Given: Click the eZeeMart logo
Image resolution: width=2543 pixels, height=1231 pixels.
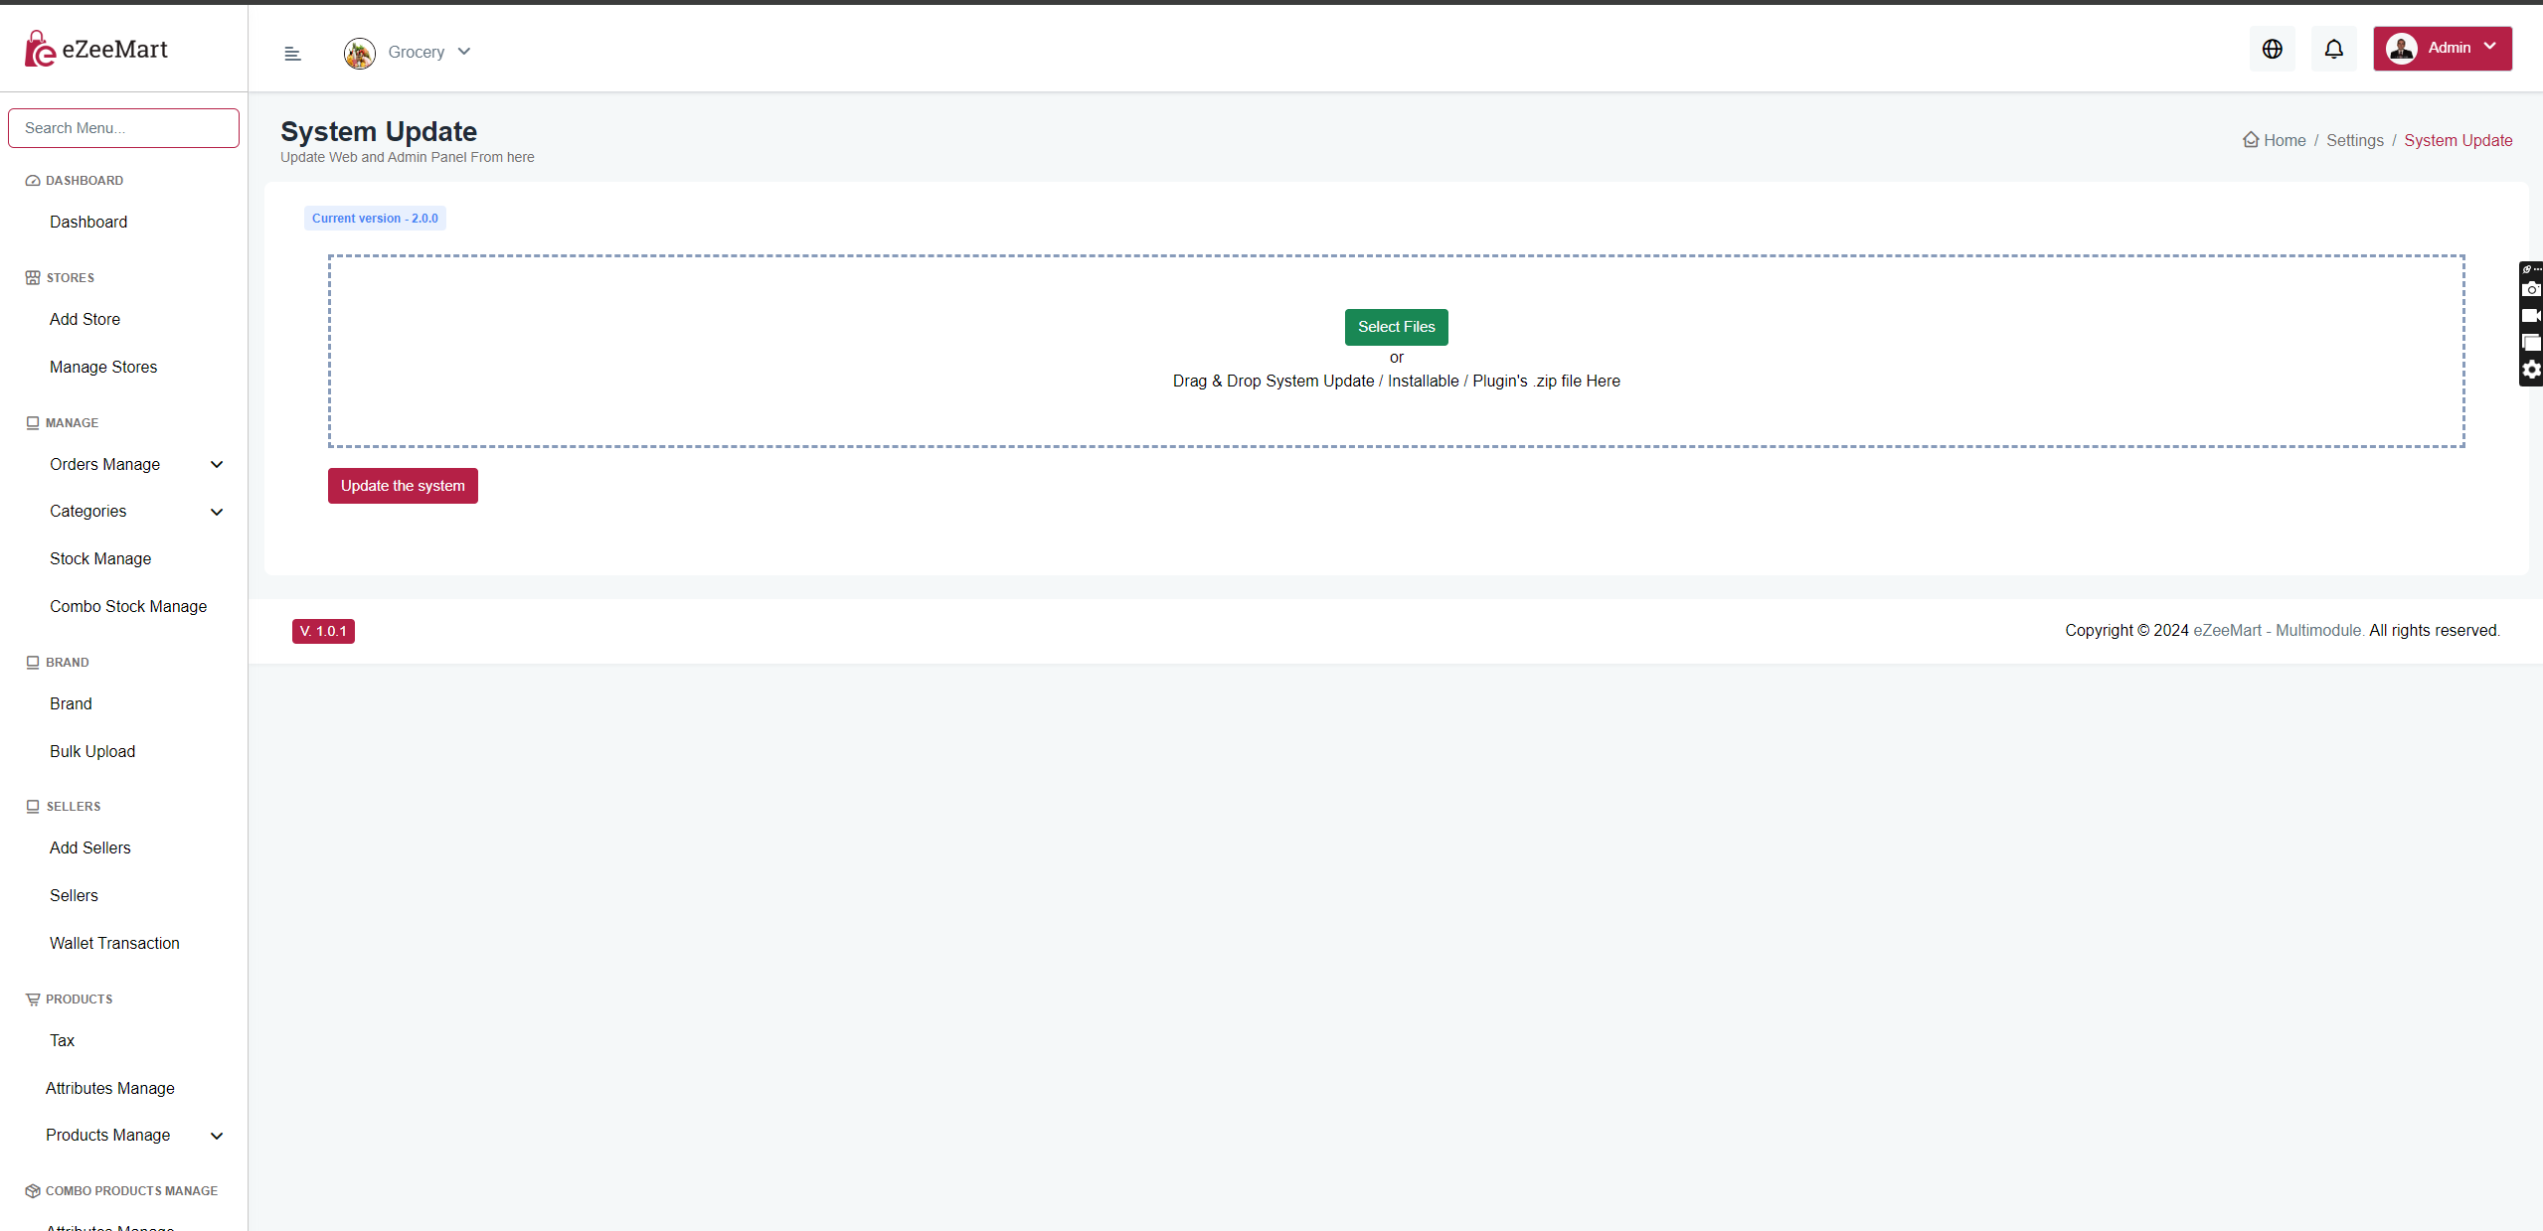Looking at the screenshot, I should click(96, 49).
